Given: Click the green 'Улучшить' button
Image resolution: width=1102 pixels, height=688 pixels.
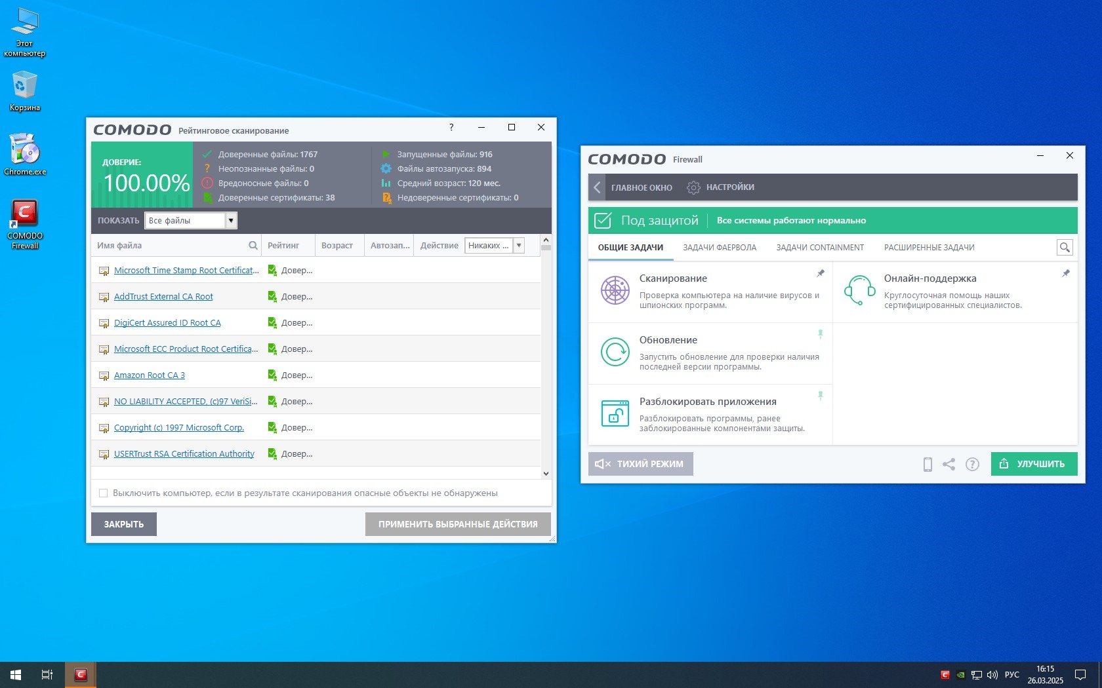Looking at the screenshot, I should tap(1033, 464).
